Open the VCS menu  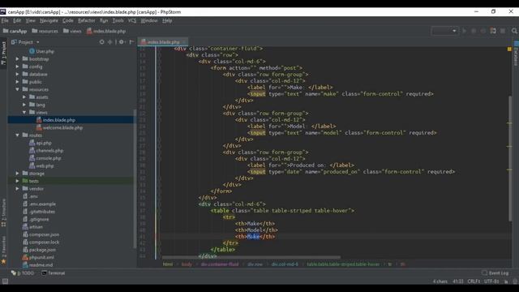(x=132, y=20)
